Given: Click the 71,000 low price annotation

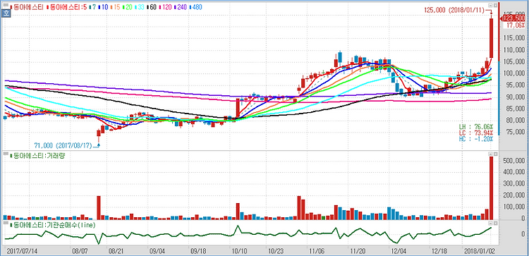Looking at the screenshot, I should pos(63,146).
